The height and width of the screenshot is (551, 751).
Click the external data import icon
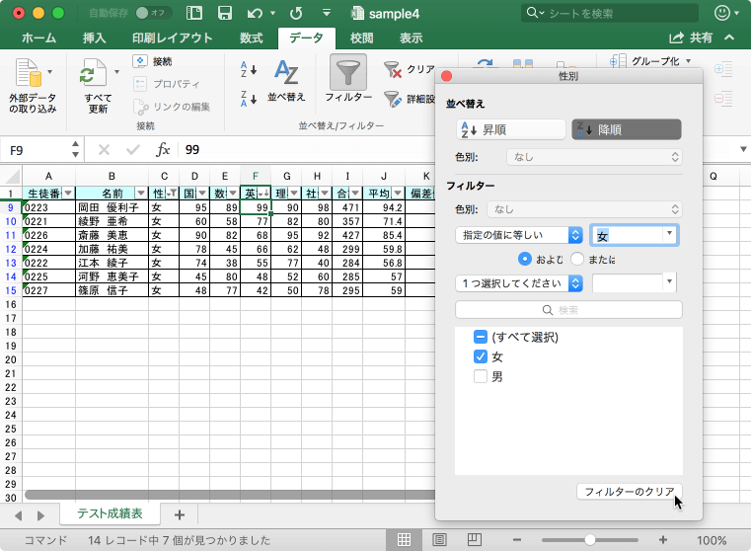click(29, 73)
